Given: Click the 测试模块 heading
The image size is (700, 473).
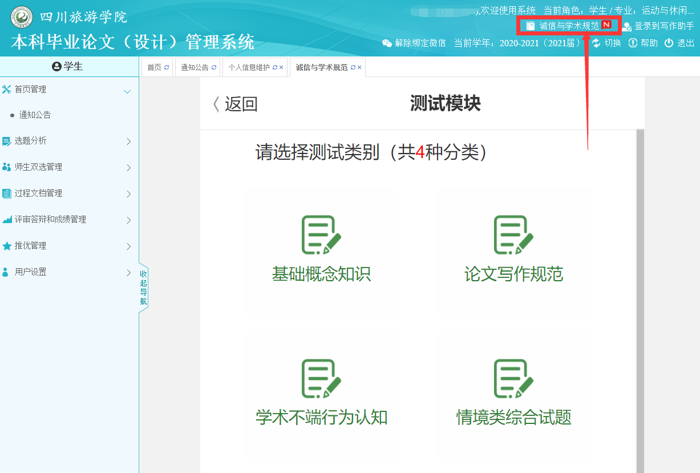Looking at the screenshot, I should pyautogui.click(x=446, y=104).
